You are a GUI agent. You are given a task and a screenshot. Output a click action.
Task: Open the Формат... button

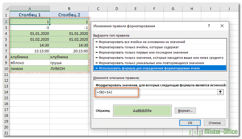click(185, 111)
